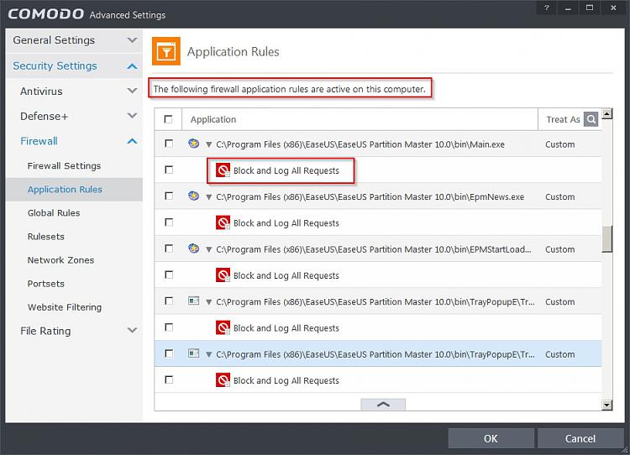Collapse the EpmNews.exe rule triangle
The height and width of the screenshot is (455, 630).
(x=208, y=197)
